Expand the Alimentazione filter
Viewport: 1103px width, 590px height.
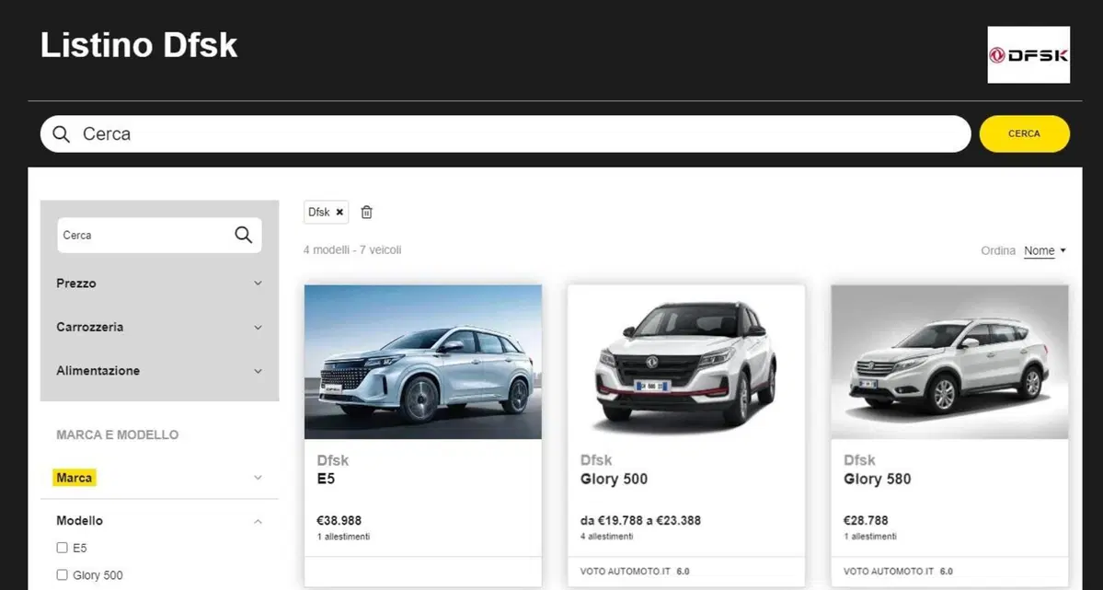pyautogui.click(x=159, y=370)
